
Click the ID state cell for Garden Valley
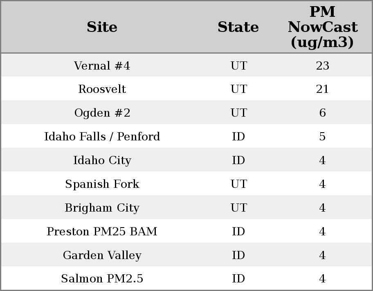[x=238, y=255]
